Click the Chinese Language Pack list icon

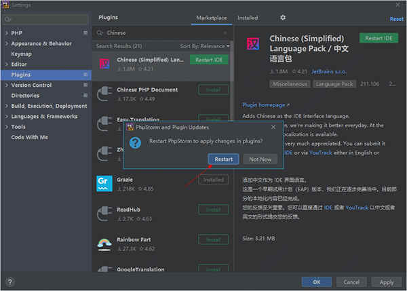click(104, 64)
